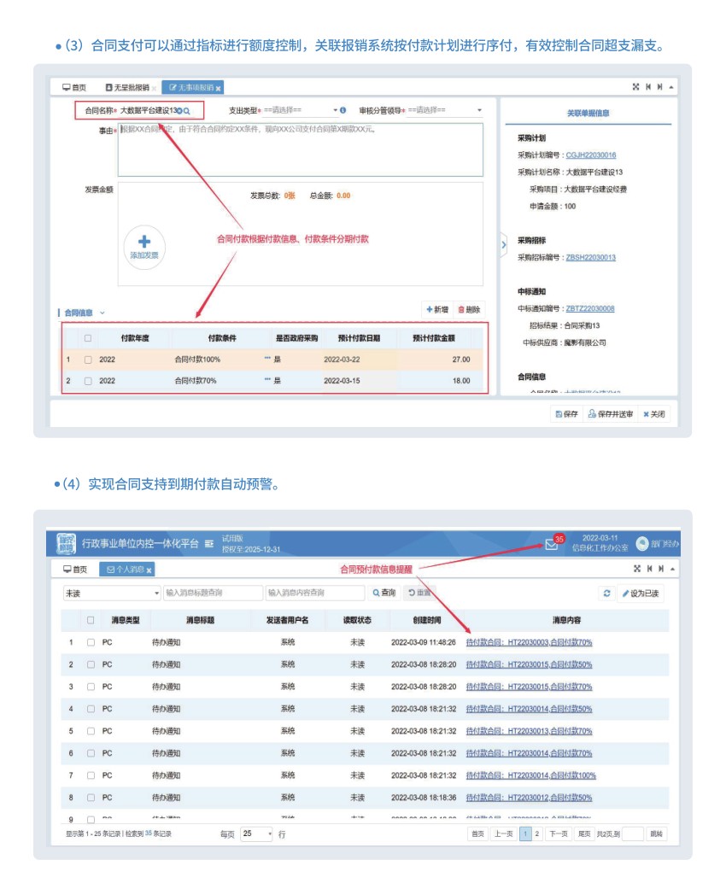Click the search magnifier beside 合同名称
The height and width of the screenshot is (889, 726).
pos(187,111)
